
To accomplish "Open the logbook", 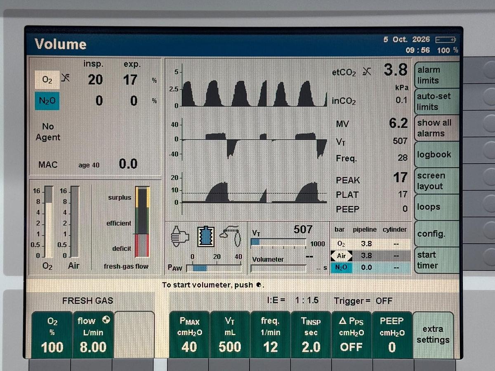I will click(x=436, y=155).
